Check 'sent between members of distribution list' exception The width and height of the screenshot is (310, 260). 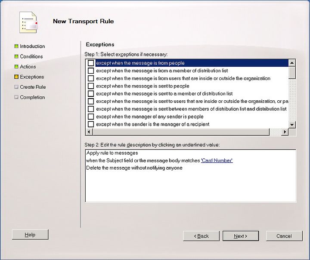click(x=91, y=109)
